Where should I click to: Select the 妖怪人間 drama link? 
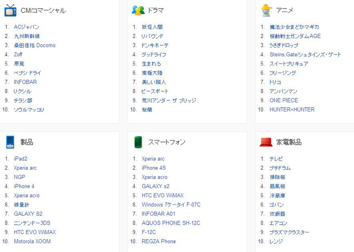click(x=152, y=27)
